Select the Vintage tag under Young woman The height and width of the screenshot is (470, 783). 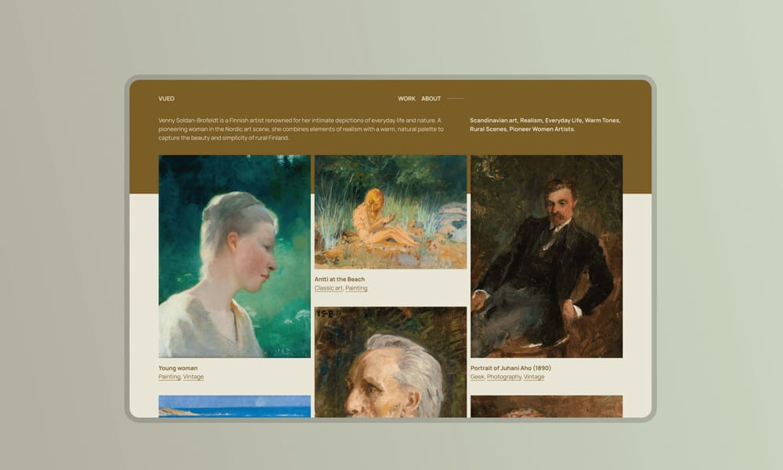[x=193, y=377]
